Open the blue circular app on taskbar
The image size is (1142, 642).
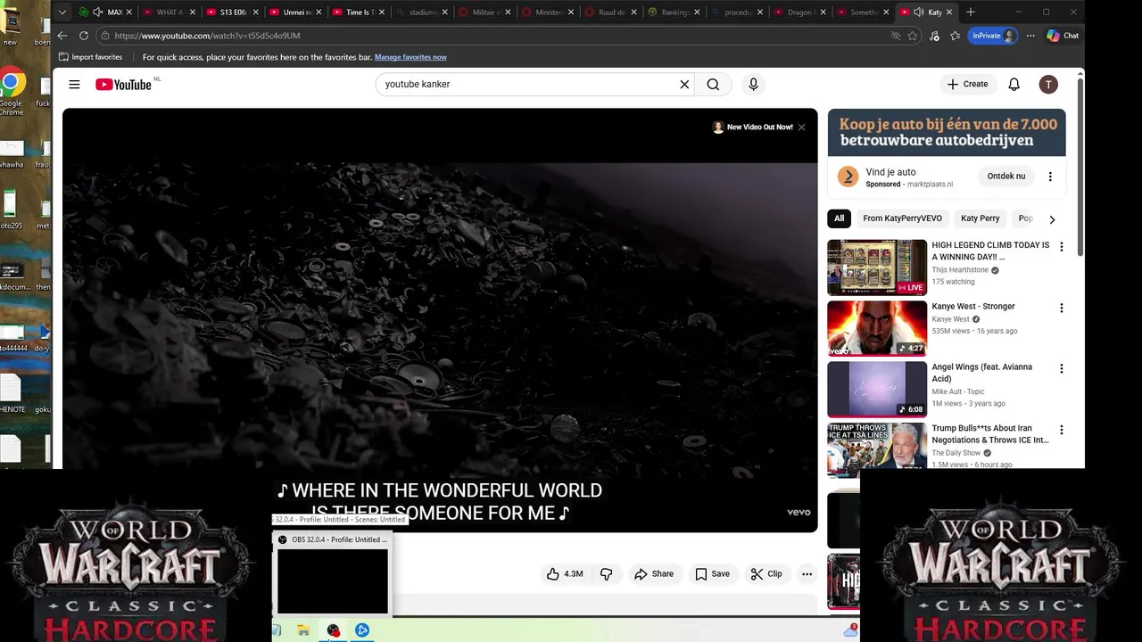(362, 630)
